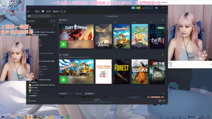This screenshot has width=212, height=119.
Task: Open WeChat from the taskbar
Action: coord(46,117)
